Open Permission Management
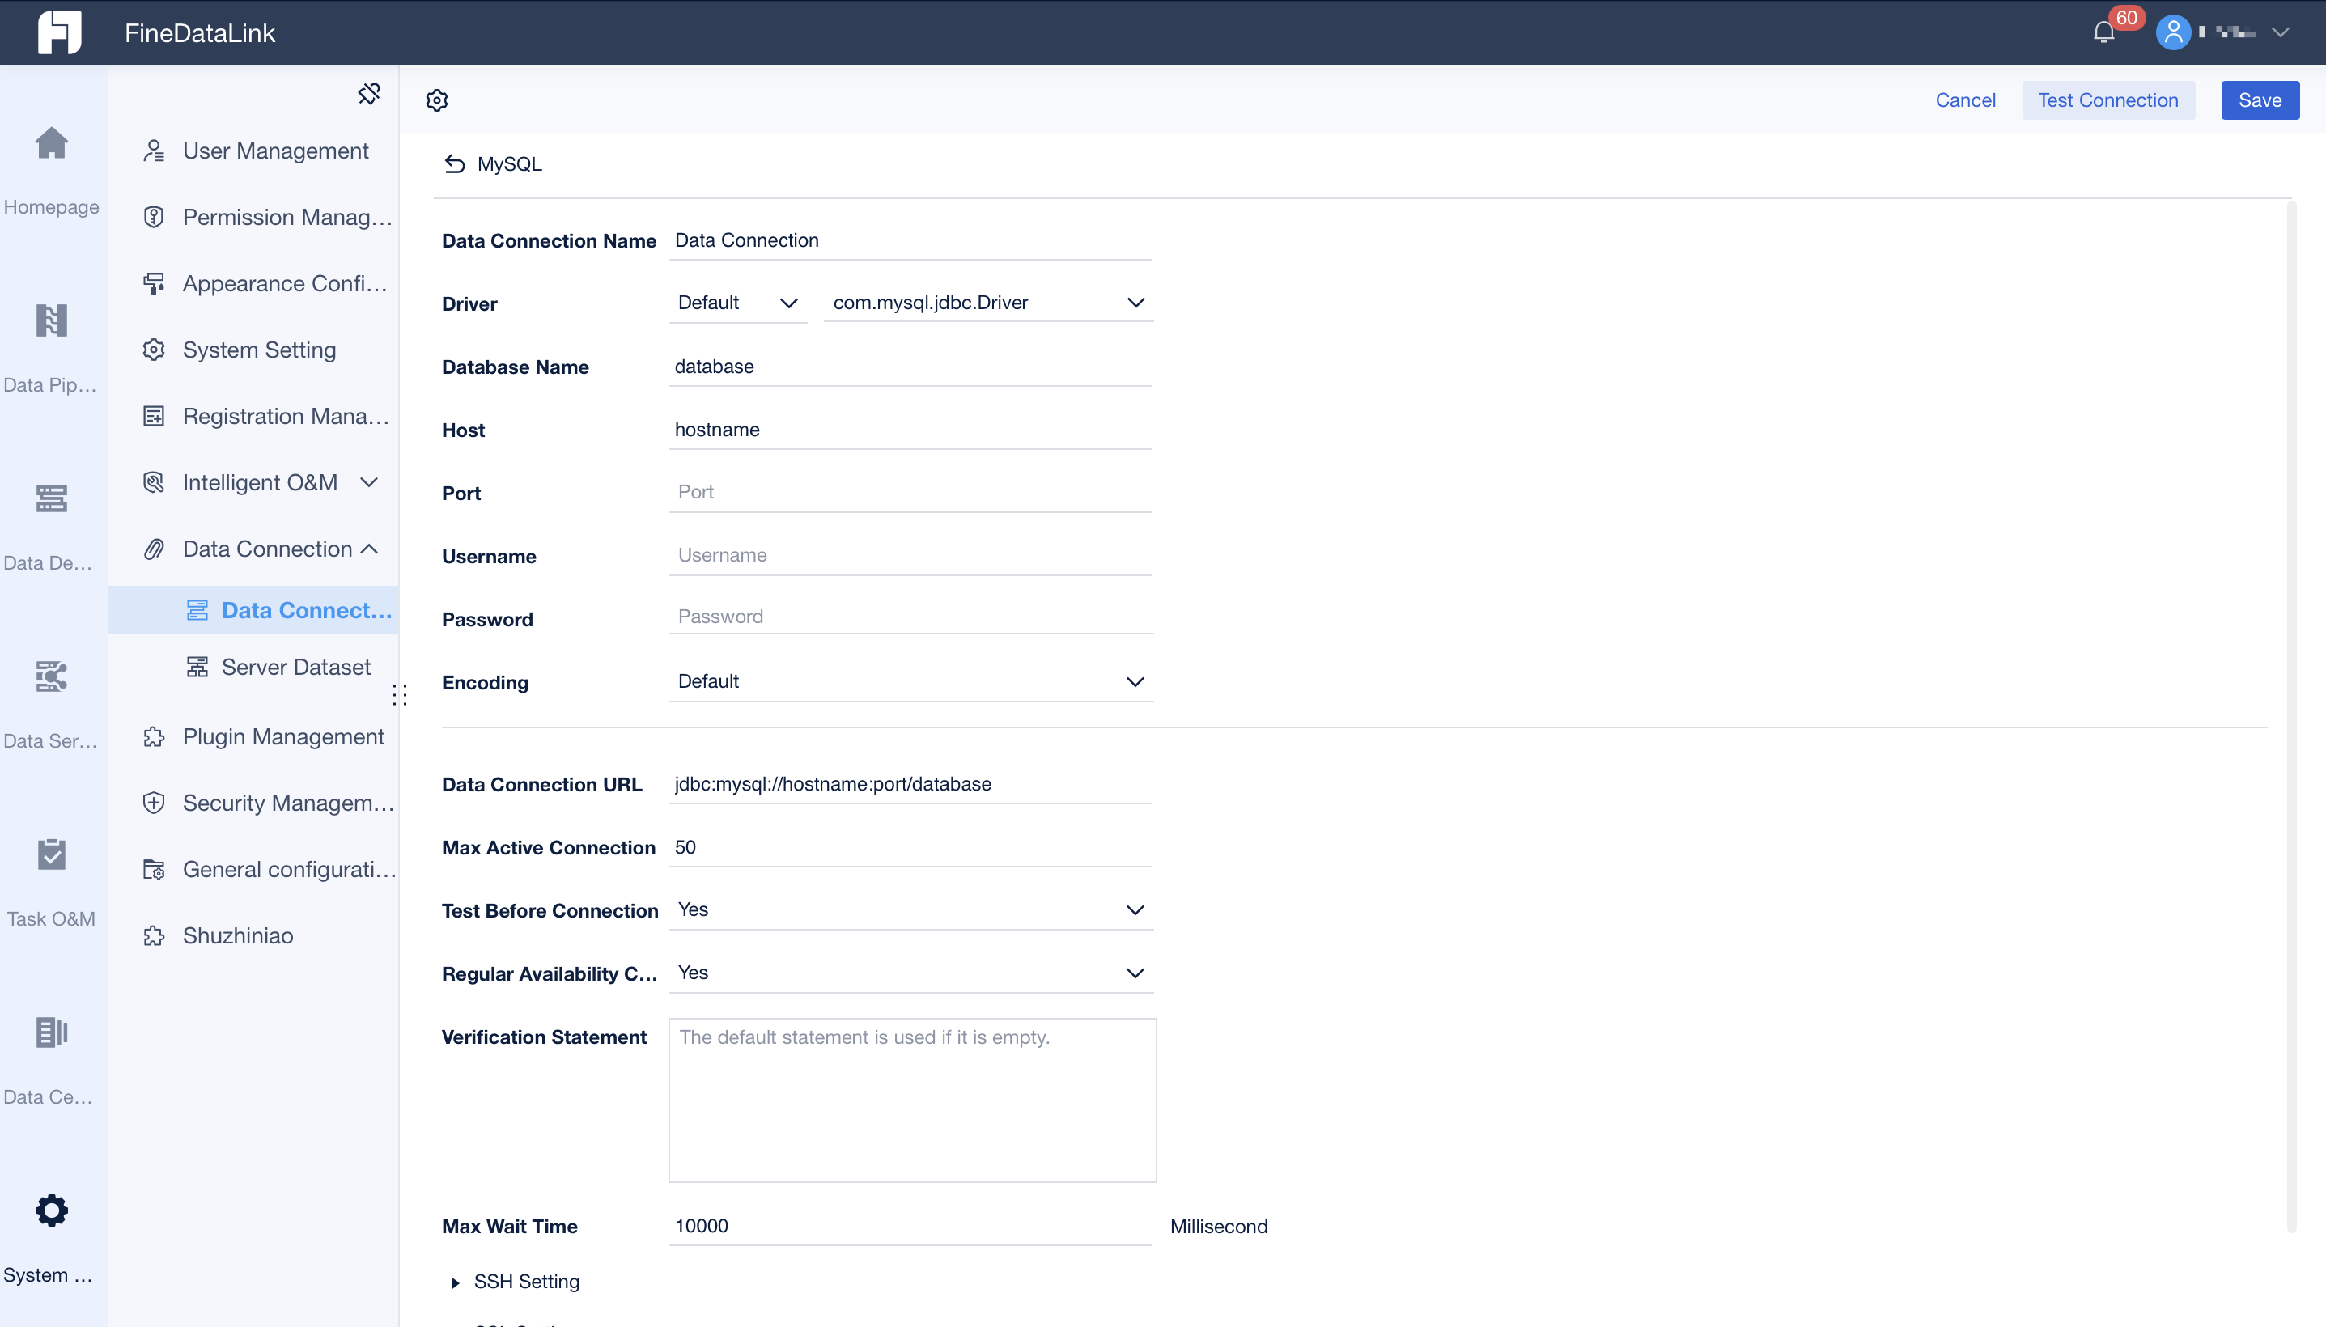 pyautogui.click(x=253, y=217)
